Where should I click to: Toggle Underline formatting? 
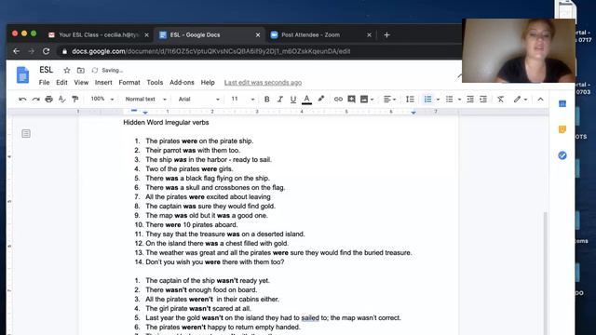click(x=293, y=100)
